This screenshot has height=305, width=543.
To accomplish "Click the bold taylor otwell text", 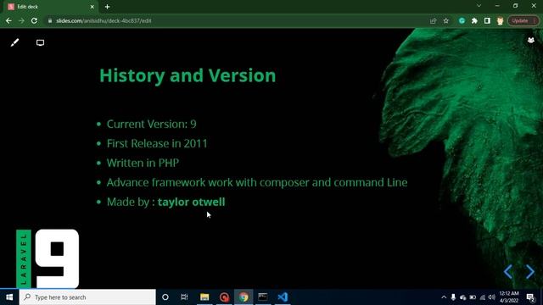I will coord(191,202).
